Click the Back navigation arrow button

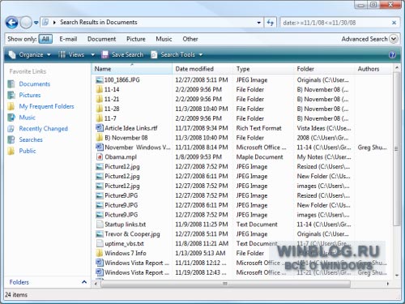[12, 23]
